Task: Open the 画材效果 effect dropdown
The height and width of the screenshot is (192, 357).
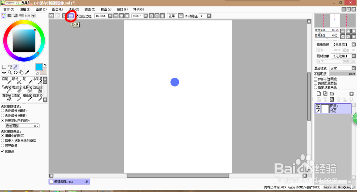Action: pyautogui.click(x=353, y=56)
